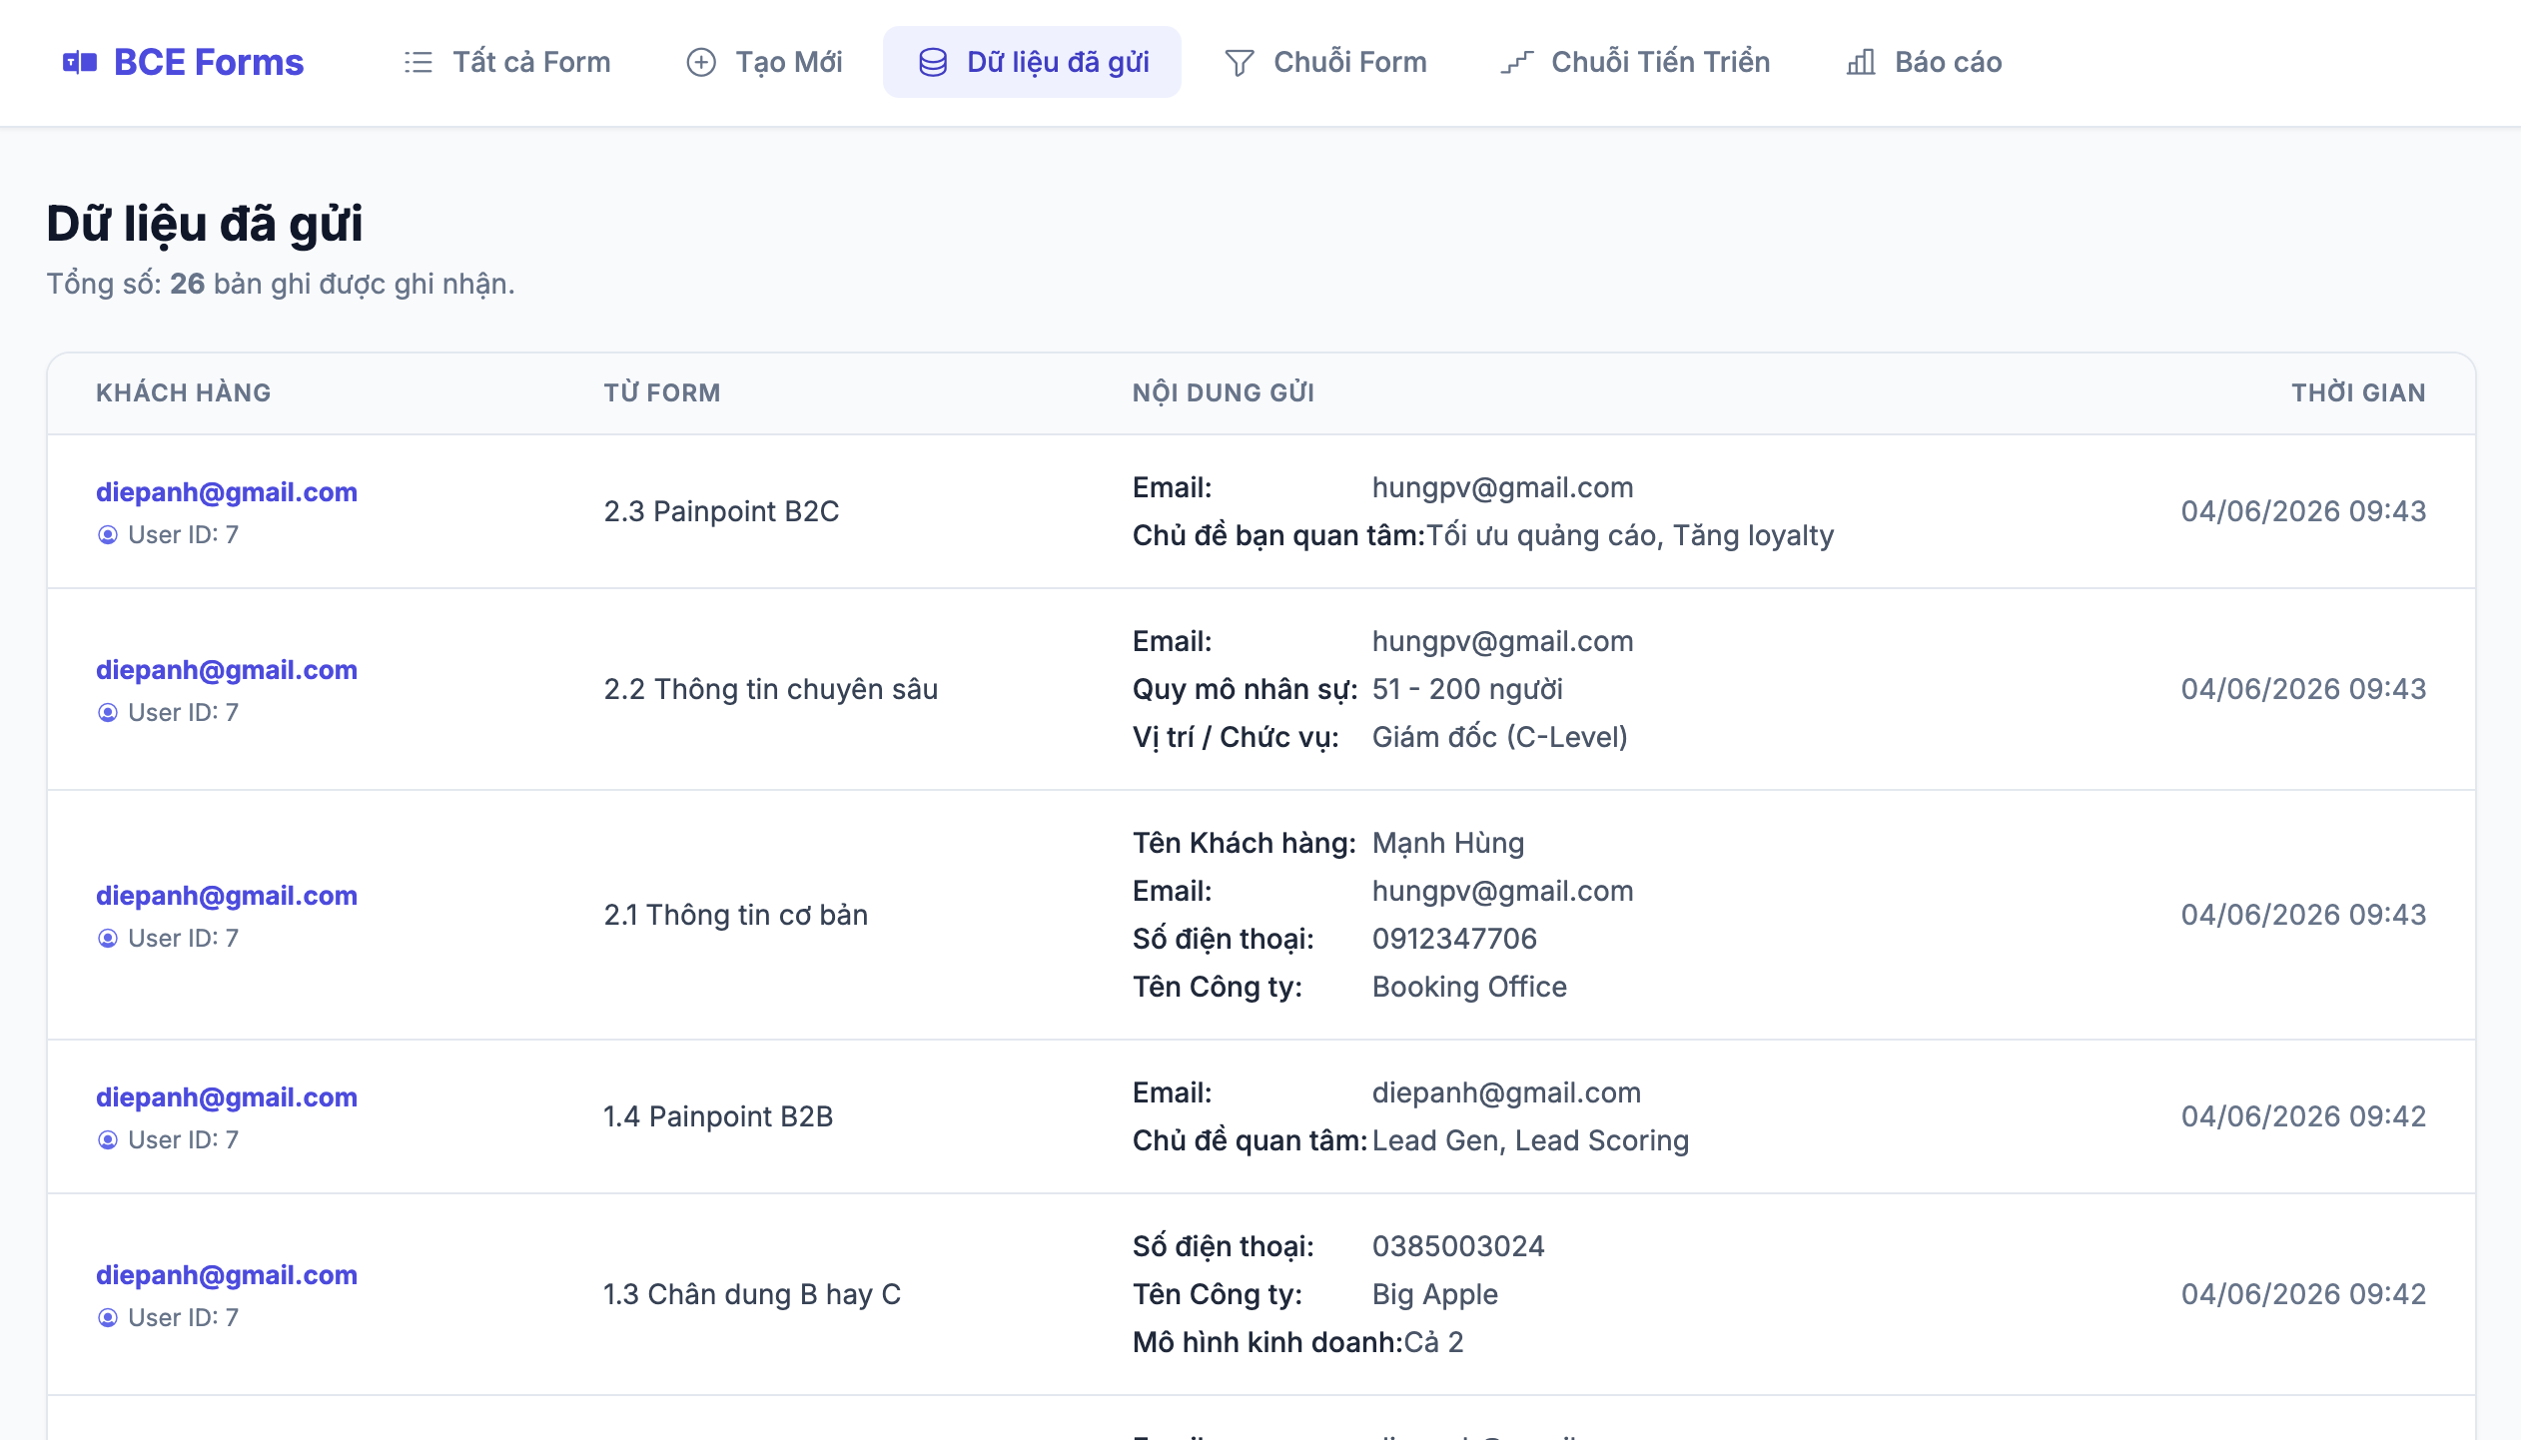Open the Tất cả Form tab
The width and height of the screenshot is (2521, 1440).
tap(507, 63)
